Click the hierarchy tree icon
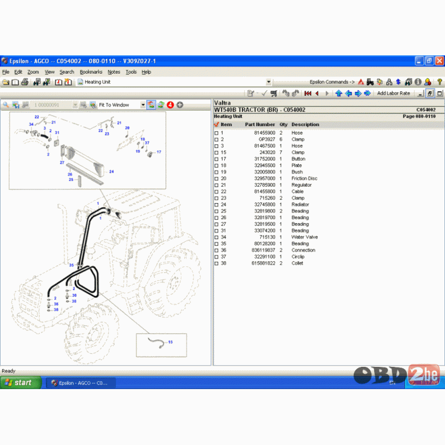 389,82
